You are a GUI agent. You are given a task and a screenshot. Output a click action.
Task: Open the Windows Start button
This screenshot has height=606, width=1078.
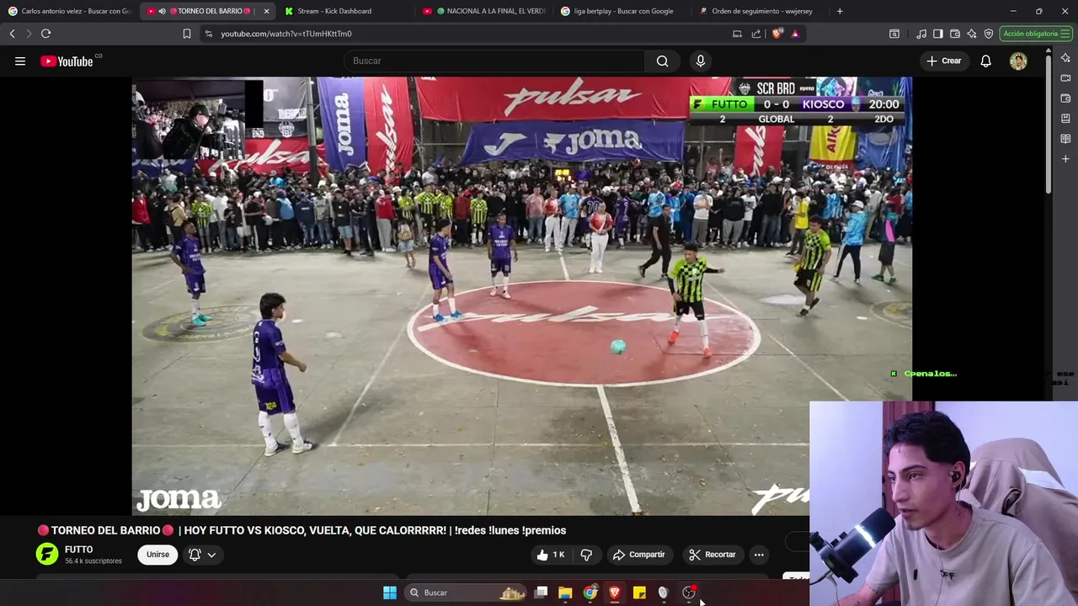(389, 593)
